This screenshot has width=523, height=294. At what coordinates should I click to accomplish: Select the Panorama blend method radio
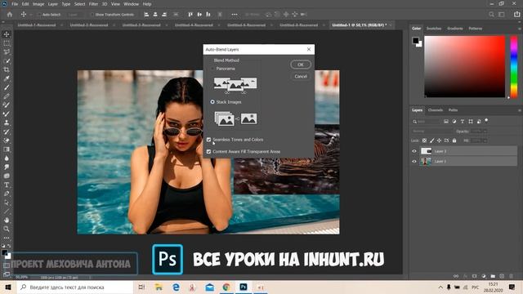click(212, 69)
